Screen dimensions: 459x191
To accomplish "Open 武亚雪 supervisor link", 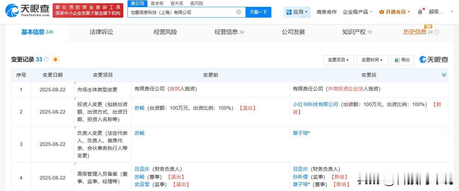I will [x=142, y=184].
